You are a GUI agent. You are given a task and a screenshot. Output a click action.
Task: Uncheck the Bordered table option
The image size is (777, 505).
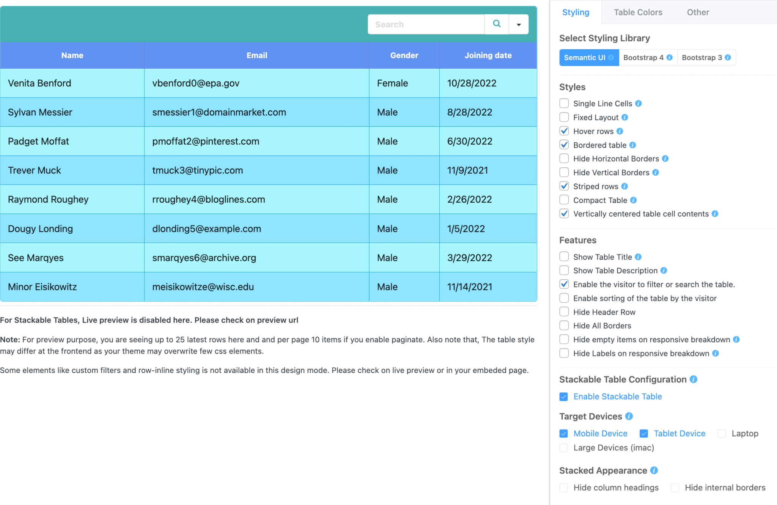coord(564,145)
